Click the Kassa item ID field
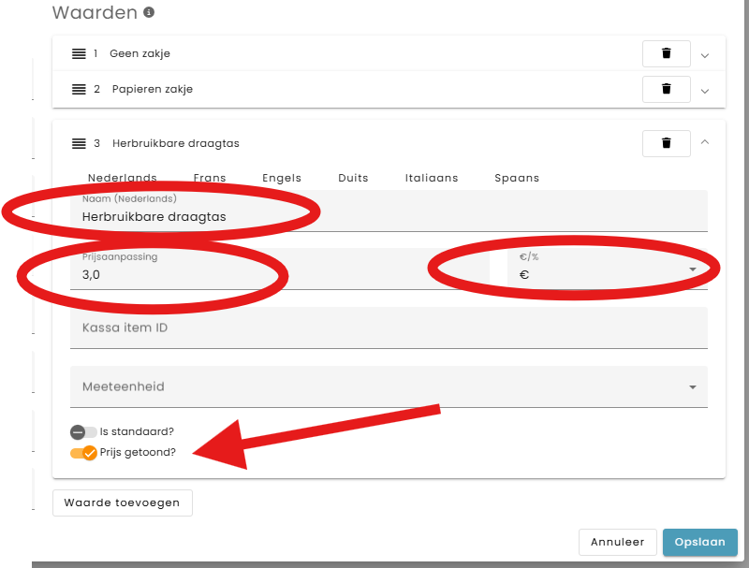The image size is (749, 568). coord(389,328)
